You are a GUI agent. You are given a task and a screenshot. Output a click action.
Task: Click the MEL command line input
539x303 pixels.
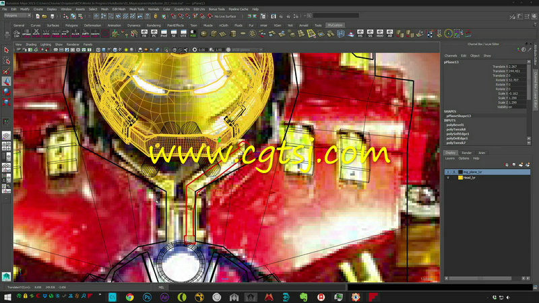click(x=256, y=288)
